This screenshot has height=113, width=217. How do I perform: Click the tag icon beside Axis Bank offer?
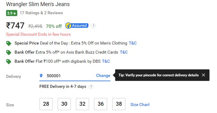[x=9, y=52]
